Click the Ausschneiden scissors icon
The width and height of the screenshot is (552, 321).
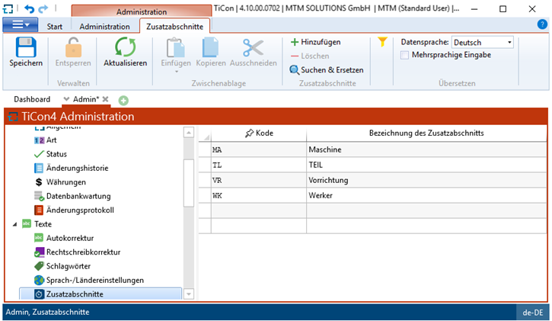click(253, 47)
